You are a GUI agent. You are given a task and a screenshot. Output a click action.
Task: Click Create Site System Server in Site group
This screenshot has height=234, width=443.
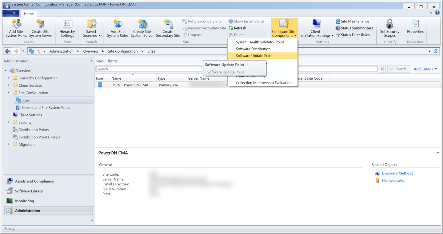point(142,28)
